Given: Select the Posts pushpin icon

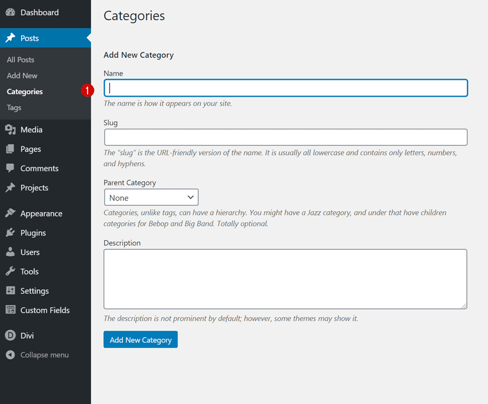Looking at the screenshot, I should tap(10, 38).
